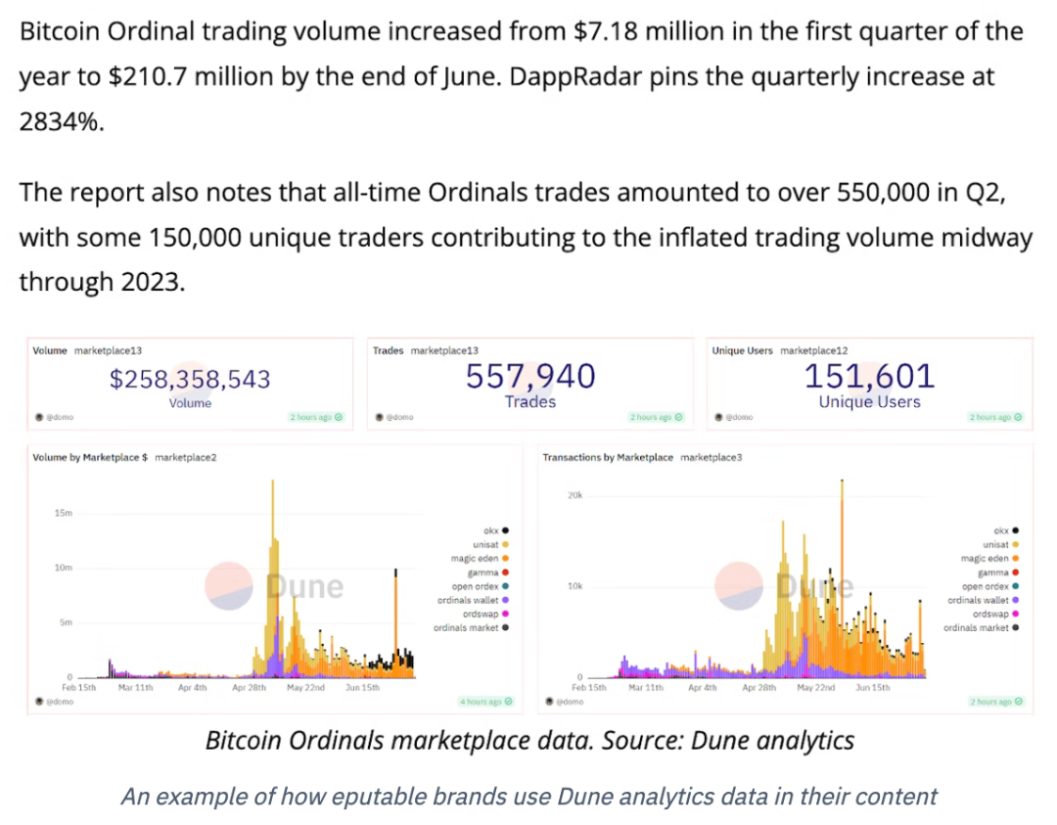The width and height of the screenshot is (1057, 825).
Task: Select ordinals wallet label in Transactions chart legend
Action: pos(978,600)
